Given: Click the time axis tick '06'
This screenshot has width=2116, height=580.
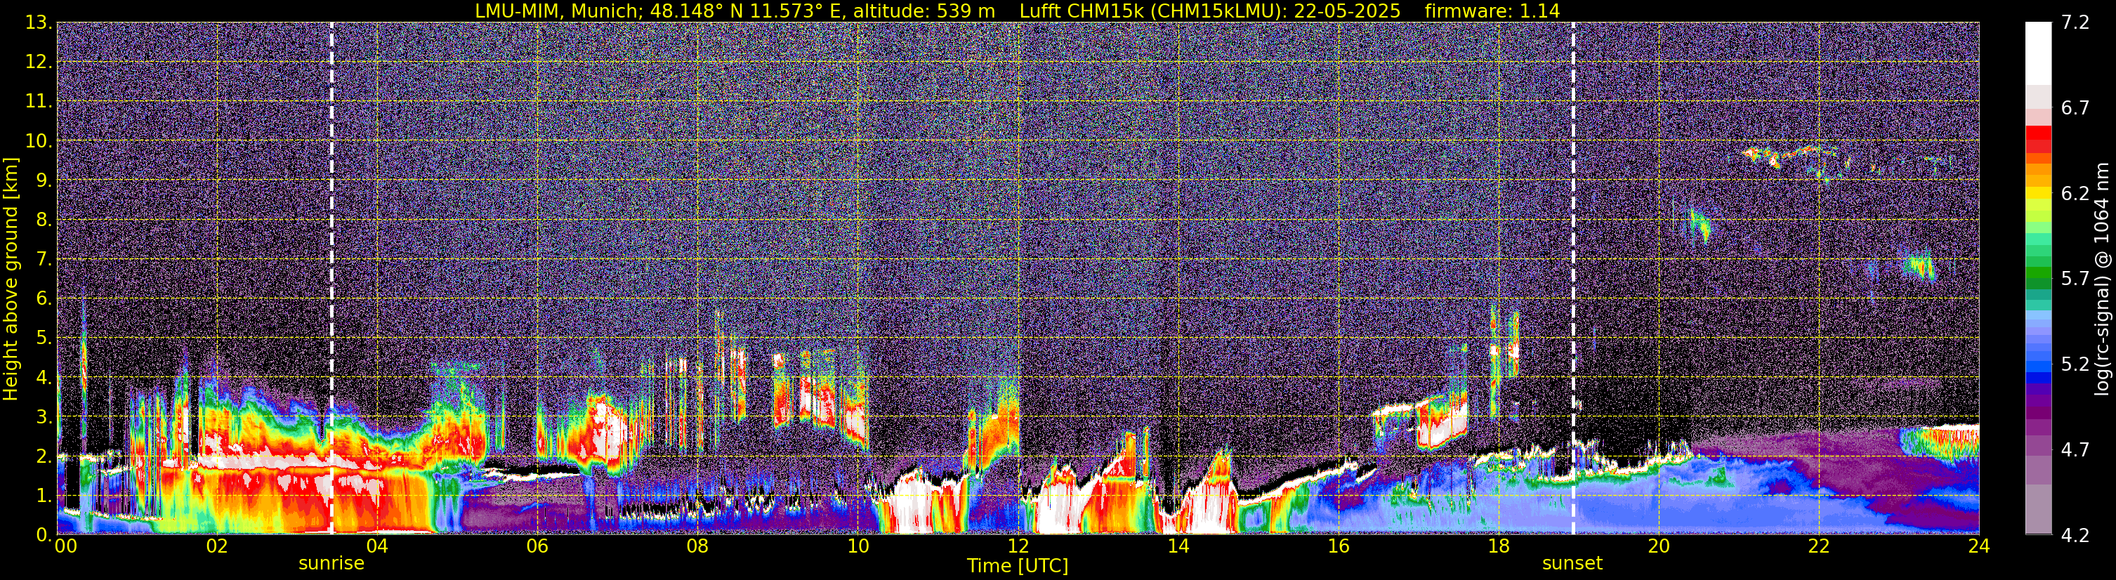Looking at the screenshot, I should [537, 547].
